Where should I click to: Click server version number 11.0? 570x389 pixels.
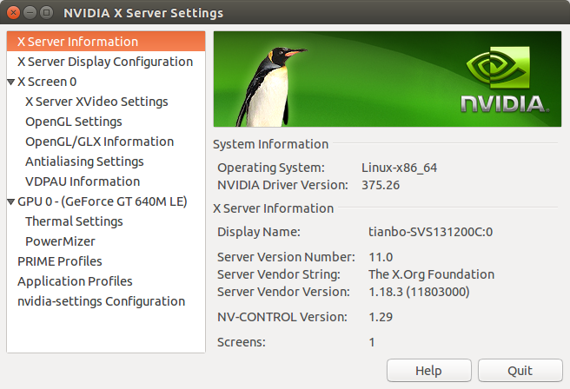381,257
